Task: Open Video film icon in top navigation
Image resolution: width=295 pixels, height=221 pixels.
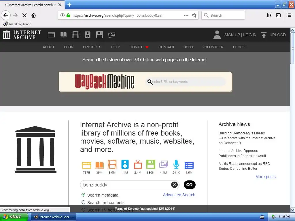Action: tap(75, 35)
